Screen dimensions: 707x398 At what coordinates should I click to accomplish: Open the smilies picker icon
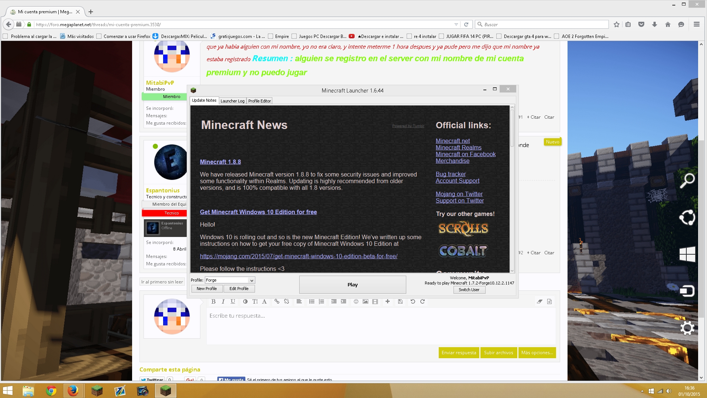point(356,301)
